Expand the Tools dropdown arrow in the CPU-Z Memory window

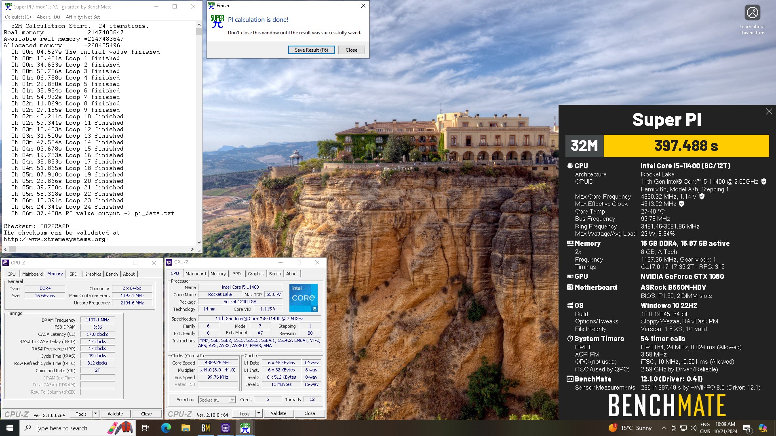tap(96, 414)
